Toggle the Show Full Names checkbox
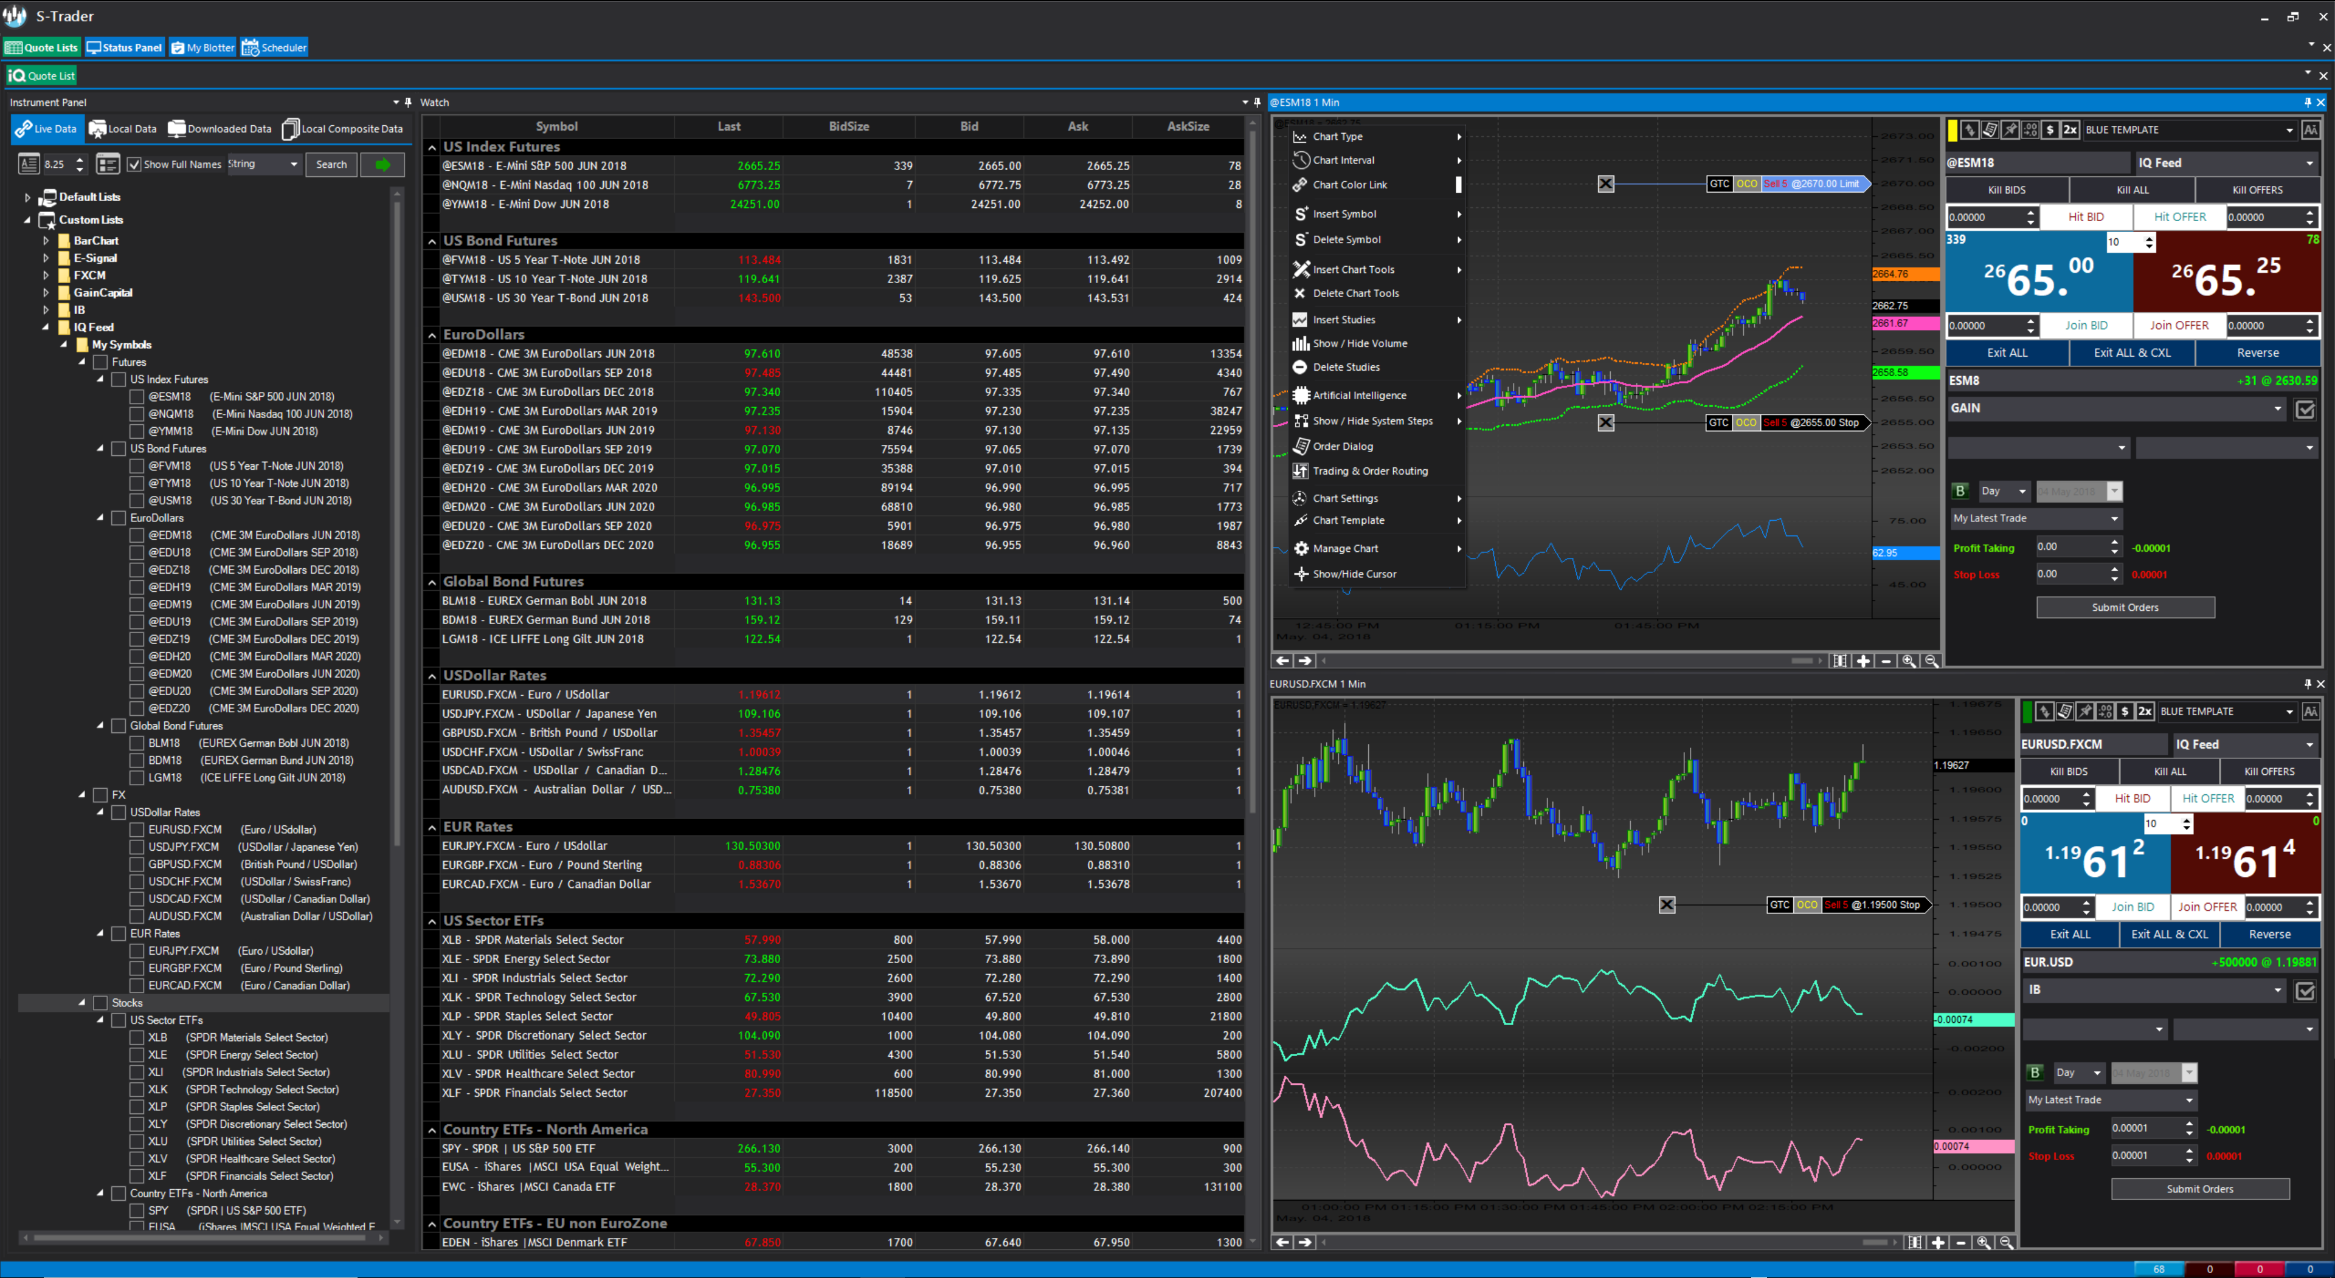The height and width of the screenshot is (1278, 2335). tap(134, 165)
